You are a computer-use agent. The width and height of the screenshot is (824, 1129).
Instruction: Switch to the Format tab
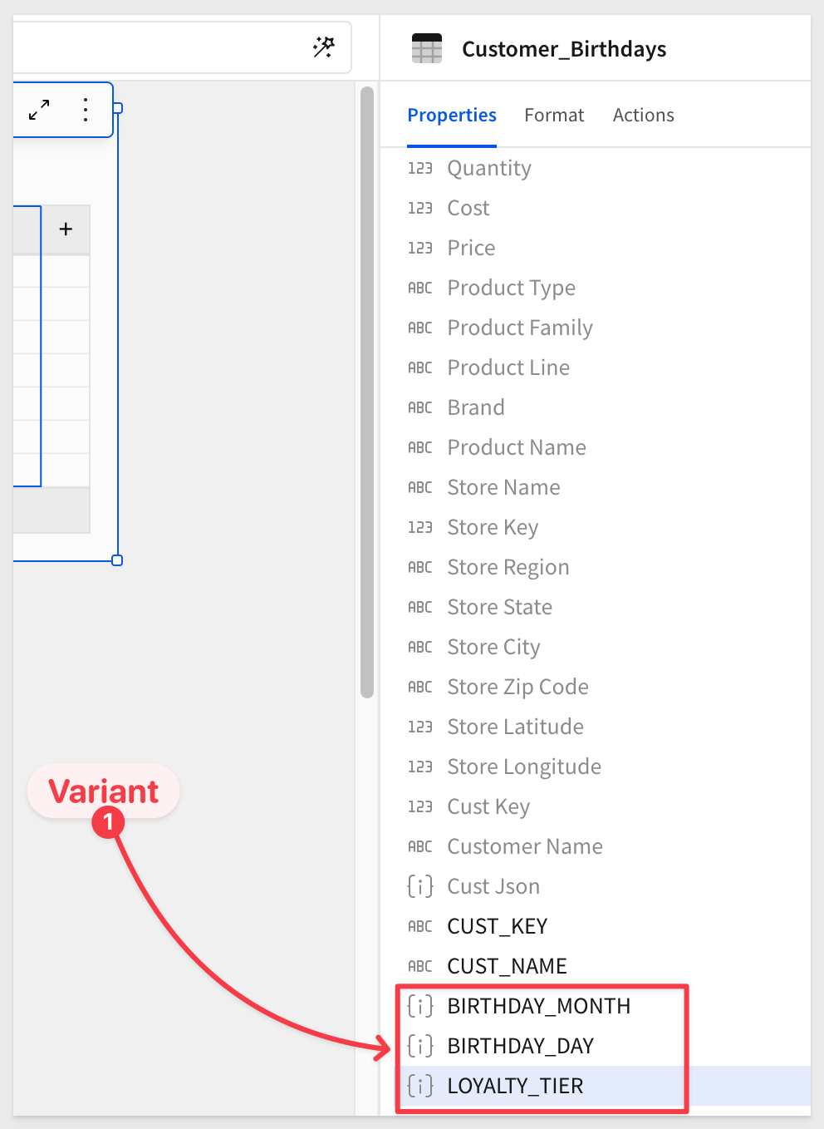554,115
